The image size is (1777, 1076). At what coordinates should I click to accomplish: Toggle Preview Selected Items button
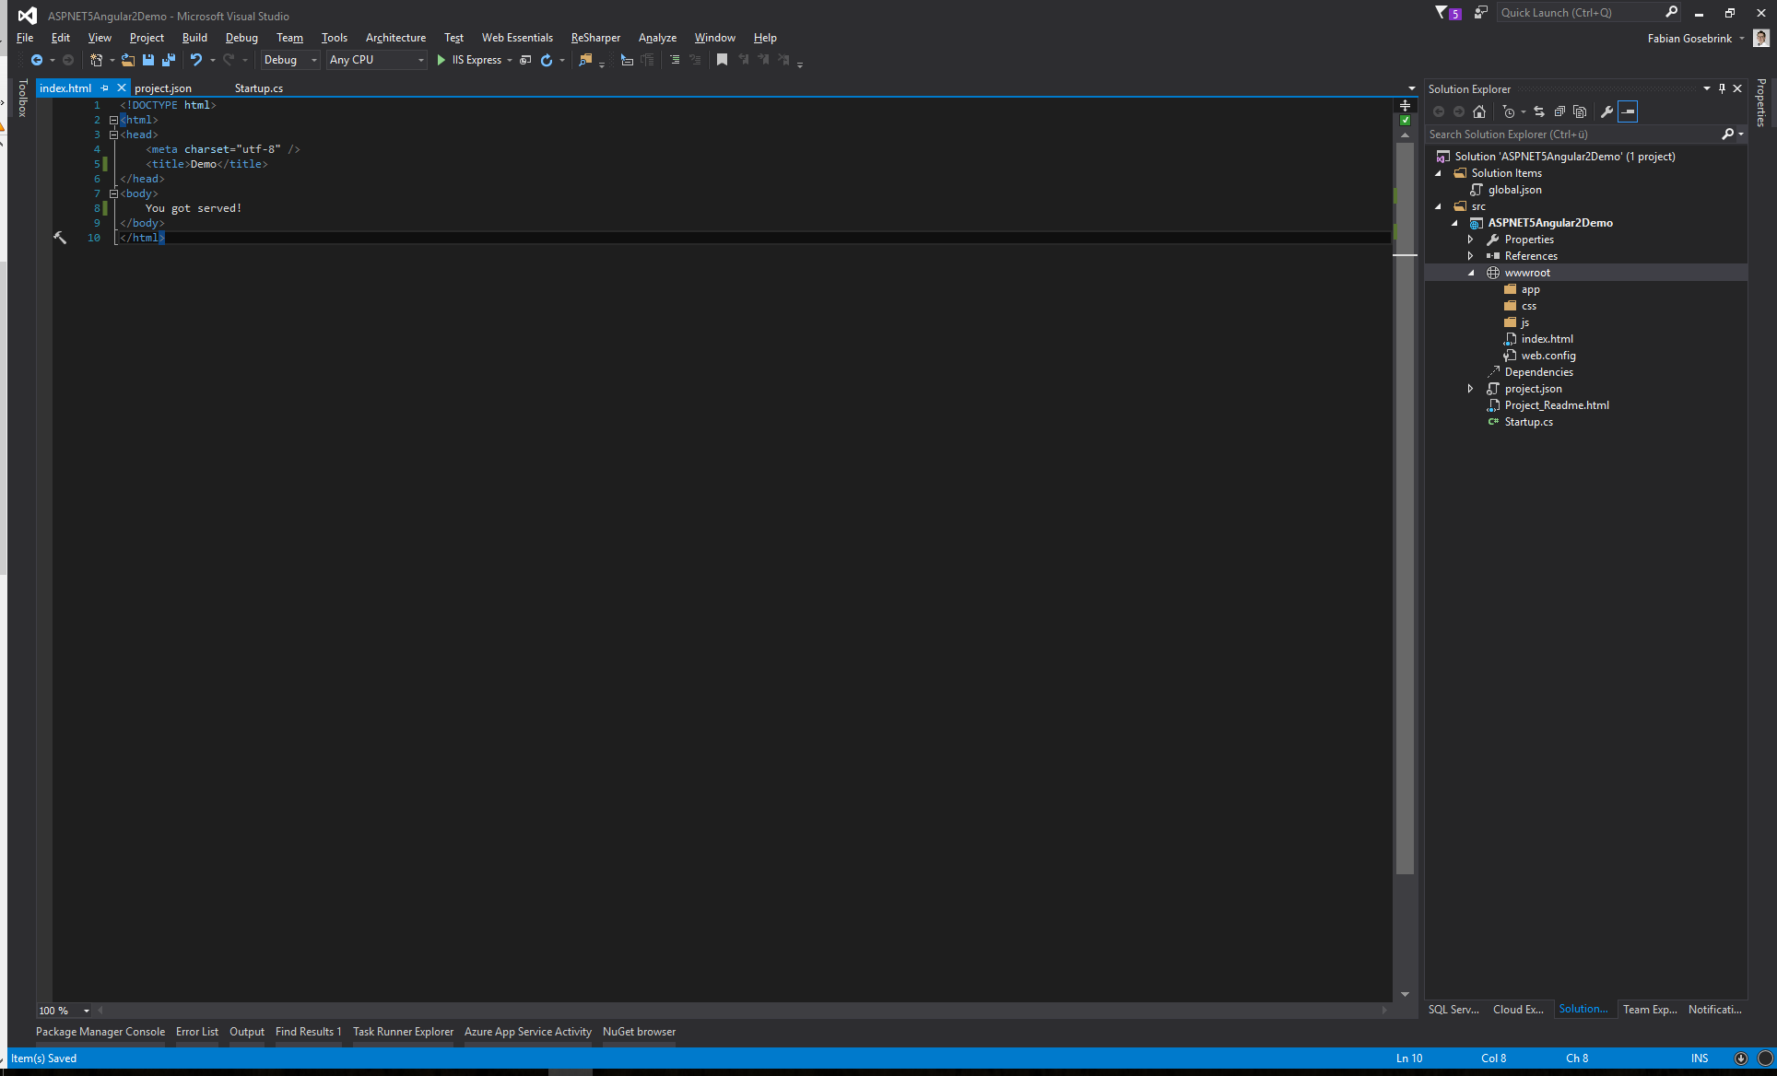[x=1628, y=111]
